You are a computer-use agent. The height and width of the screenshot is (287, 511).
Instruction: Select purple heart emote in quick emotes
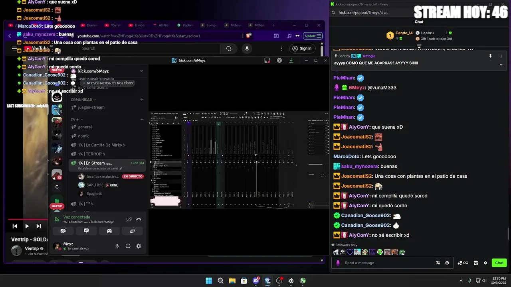point(350,252)
